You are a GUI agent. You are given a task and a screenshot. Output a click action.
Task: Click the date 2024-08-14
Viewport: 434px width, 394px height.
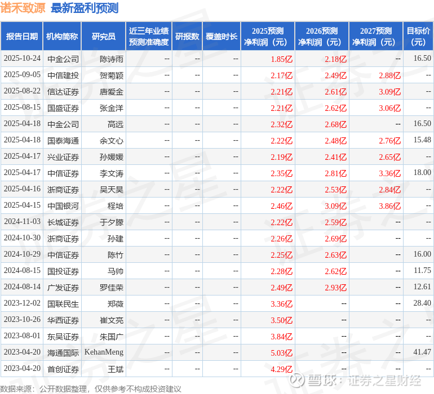tap(22, 286)
